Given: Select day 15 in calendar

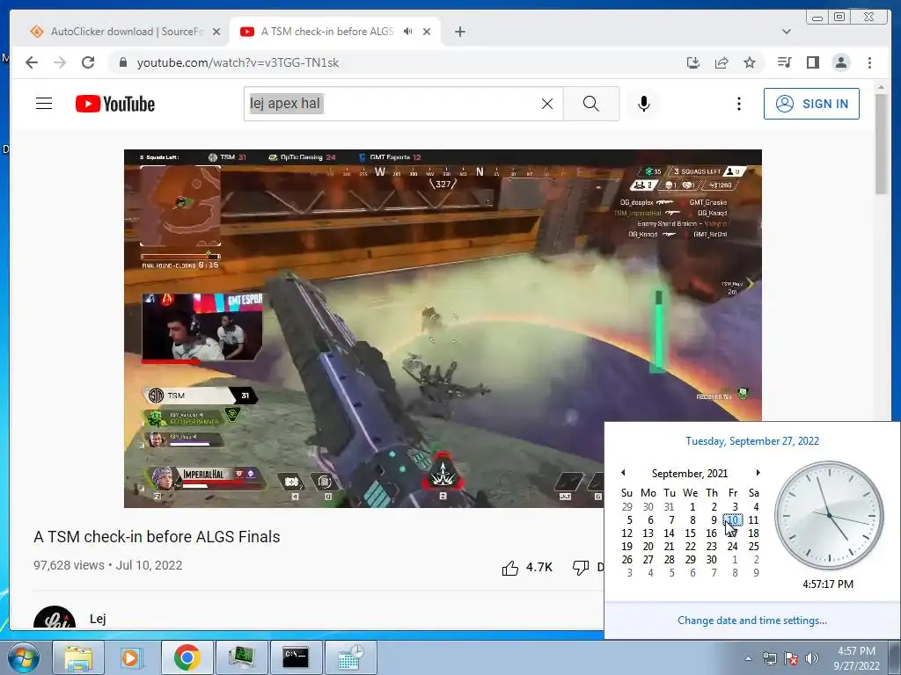Looking at the screenshot, I should click(690, 533).
